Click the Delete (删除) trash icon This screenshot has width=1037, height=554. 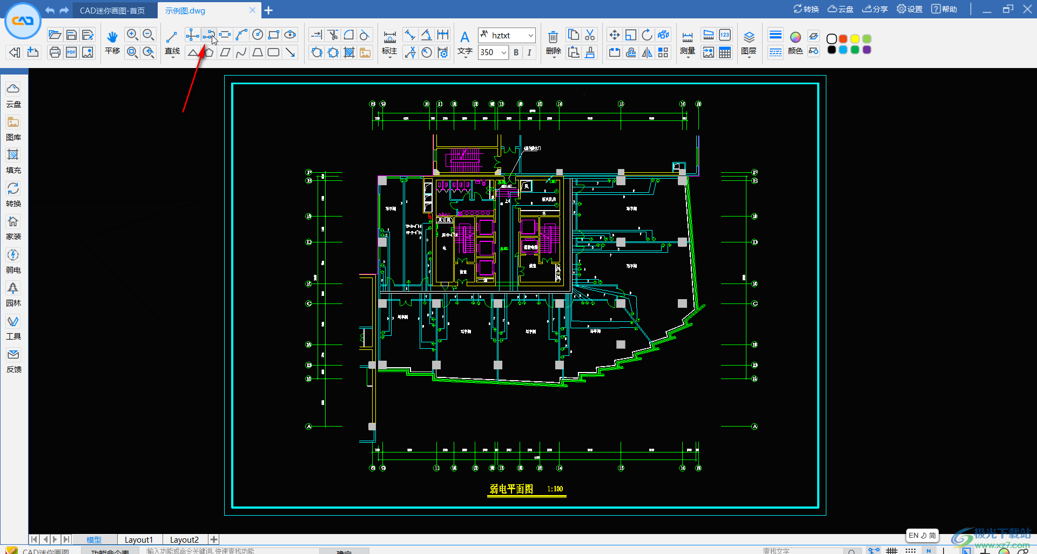(x=553, y=42)
